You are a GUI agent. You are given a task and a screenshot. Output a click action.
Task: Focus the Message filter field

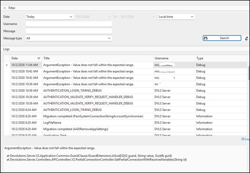(69, 31)
